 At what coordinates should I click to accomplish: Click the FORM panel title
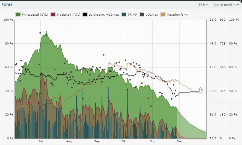7,4
